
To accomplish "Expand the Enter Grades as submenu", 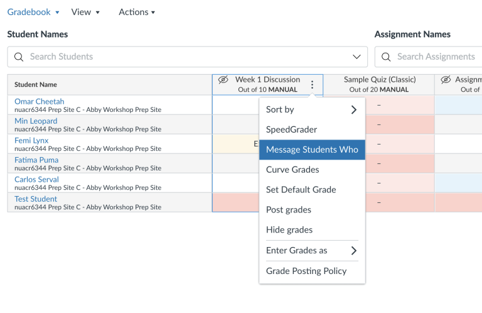I will click(312, 251).
